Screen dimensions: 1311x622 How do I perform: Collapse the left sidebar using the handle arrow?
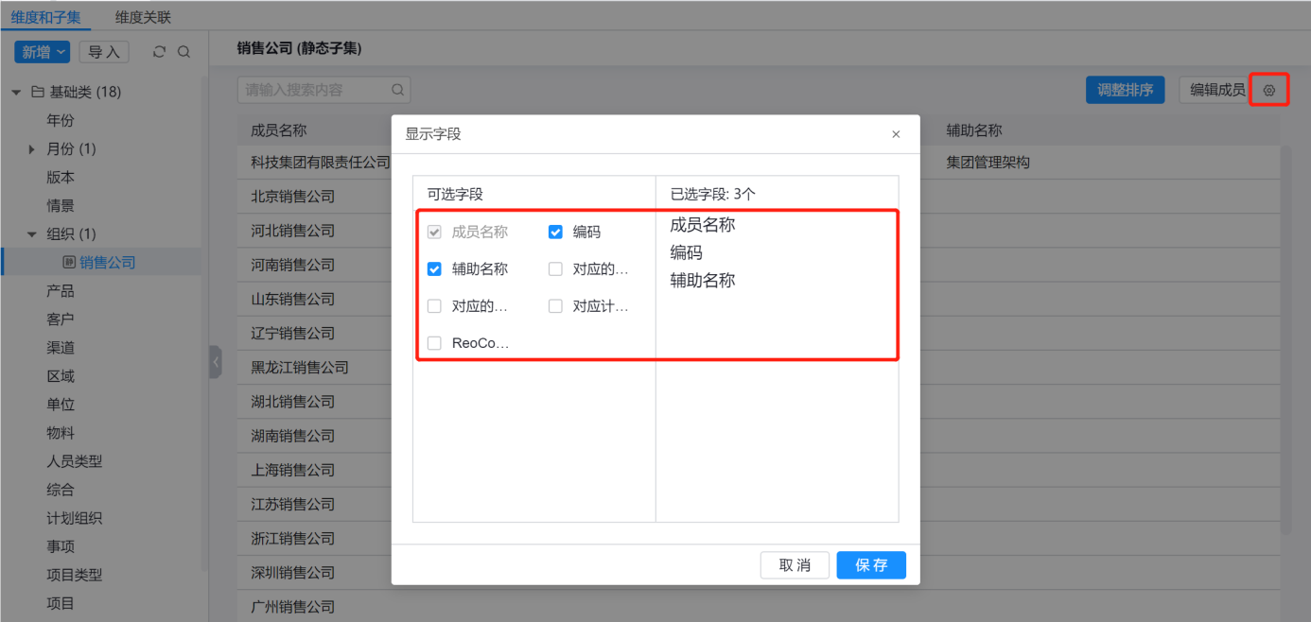coord(216,361)
